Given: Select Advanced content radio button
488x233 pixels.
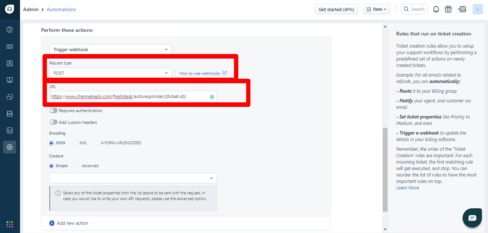Looking at the screenshot, I should (77, 166).
